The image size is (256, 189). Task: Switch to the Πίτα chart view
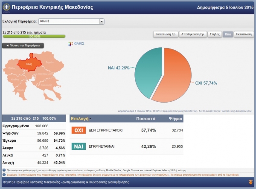tap(227, 34)
